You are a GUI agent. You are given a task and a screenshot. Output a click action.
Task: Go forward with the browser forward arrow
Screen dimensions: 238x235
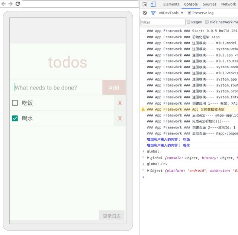point(10,4)
